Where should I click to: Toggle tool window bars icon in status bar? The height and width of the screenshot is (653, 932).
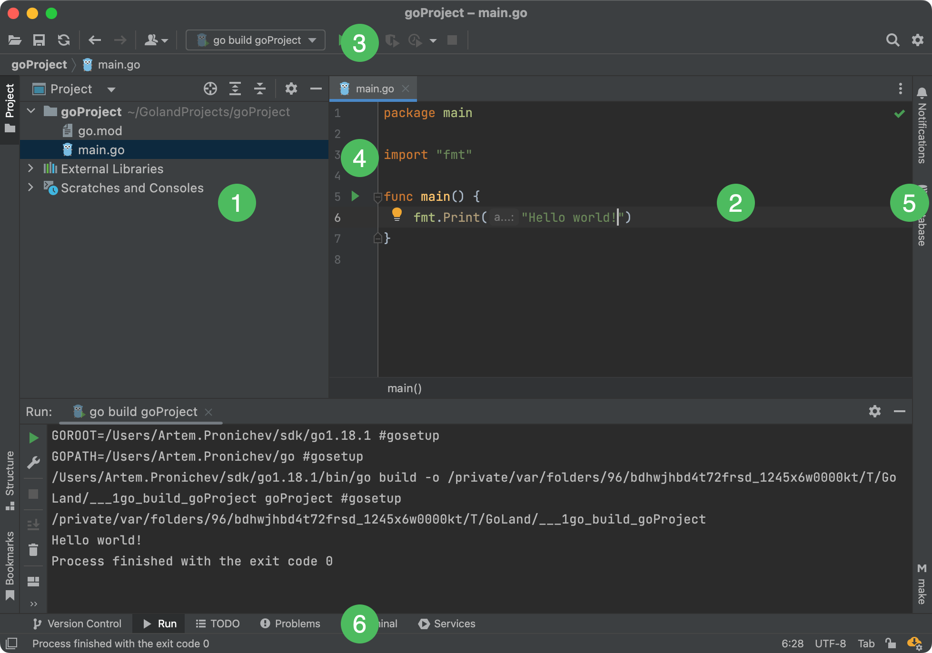[12, 643]
